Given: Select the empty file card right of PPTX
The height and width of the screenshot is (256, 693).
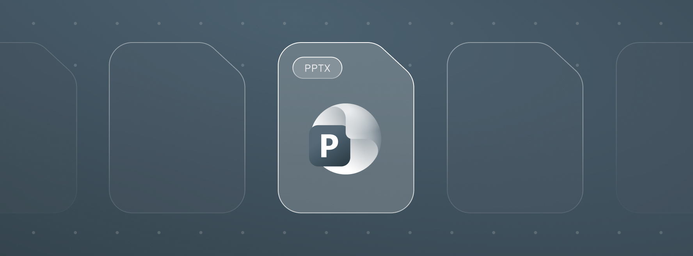Looking at the screenshot, I should pyautogui.click(x=515, y=128).
